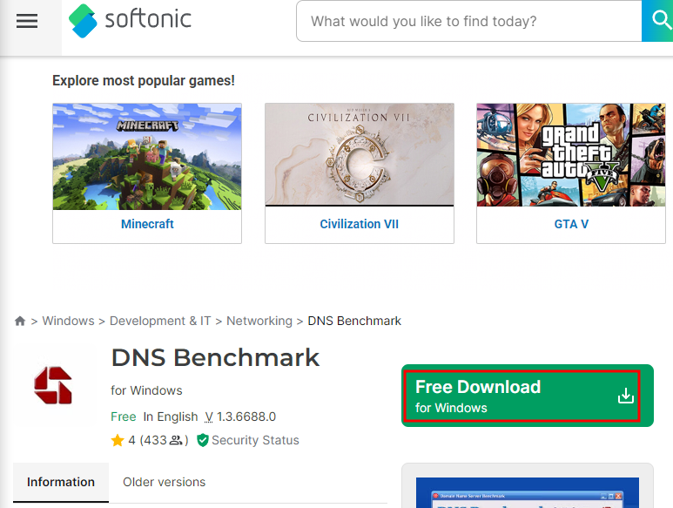Screen dimensions: 673x508
Task: Open the Civilization VII thumbnail
Action: pyautogui.click(x=360, y=154)
